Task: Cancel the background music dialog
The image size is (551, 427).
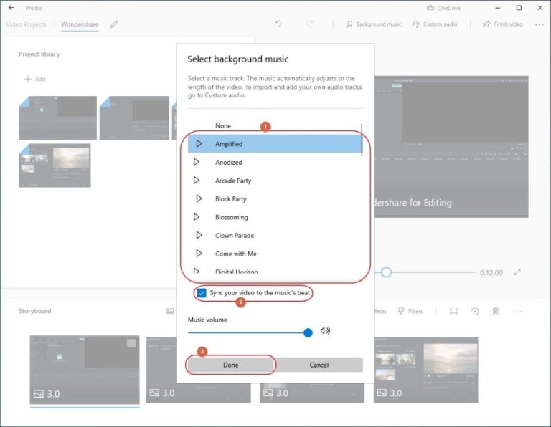Action: point(319,365)
